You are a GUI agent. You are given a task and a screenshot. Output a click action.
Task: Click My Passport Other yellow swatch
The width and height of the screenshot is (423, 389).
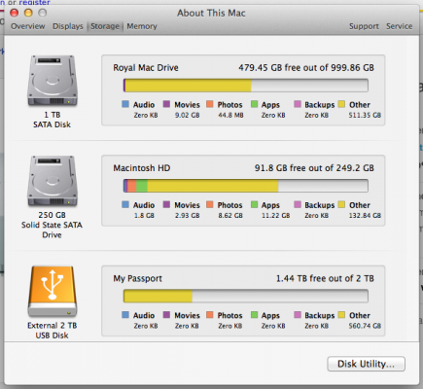point(341,315)
